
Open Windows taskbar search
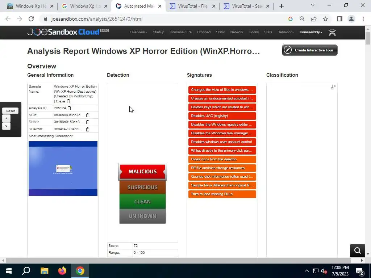(x=26, y=271)
